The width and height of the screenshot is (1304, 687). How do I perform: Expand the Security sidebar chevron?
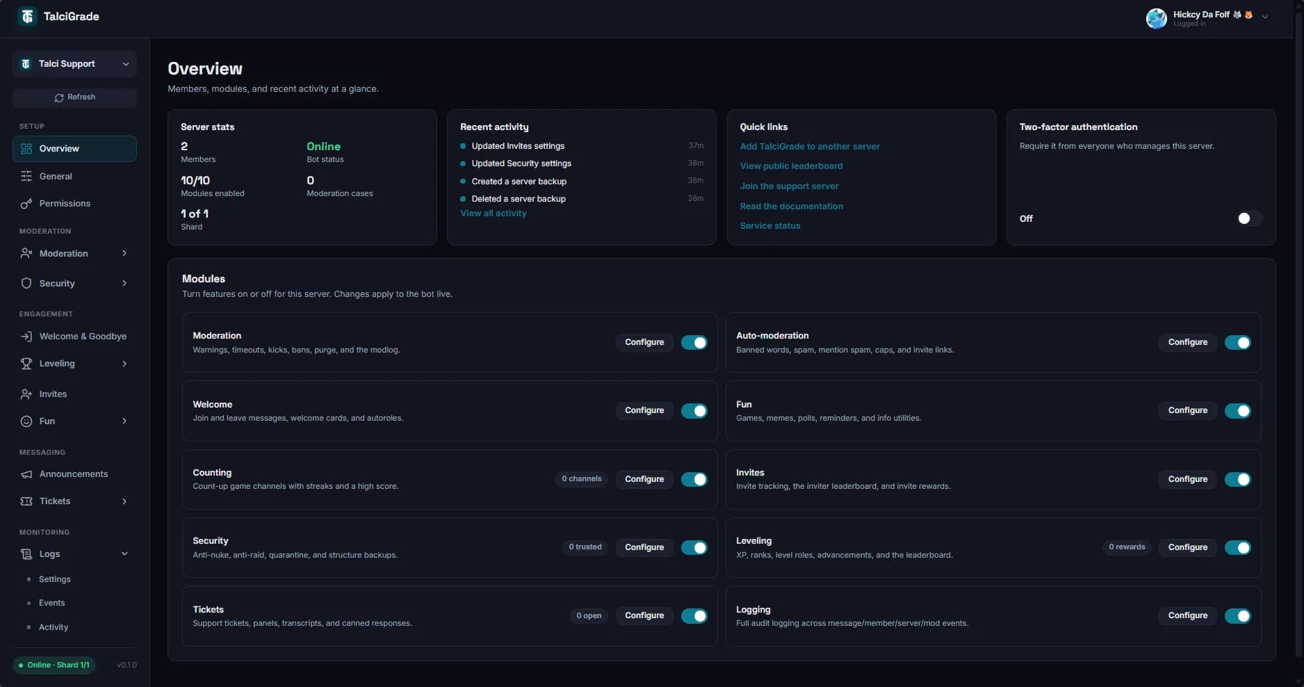[x=124, y=284]
